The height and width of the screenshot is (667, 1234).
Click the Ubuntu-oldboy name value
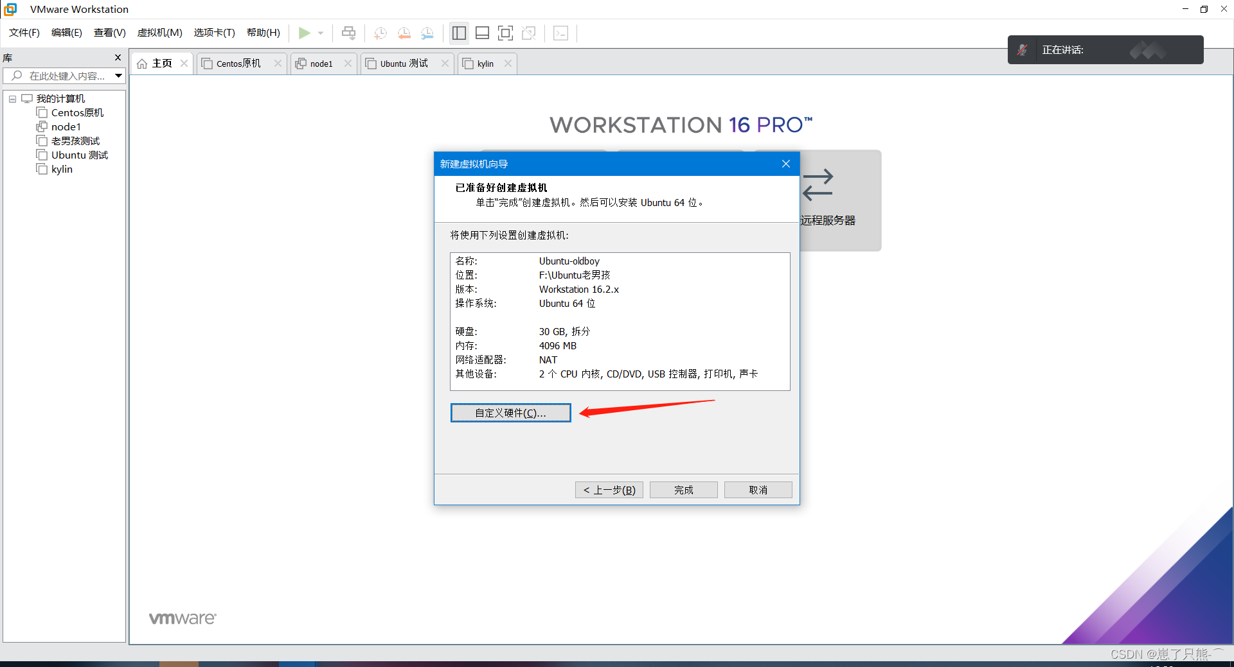pos(569,261)
